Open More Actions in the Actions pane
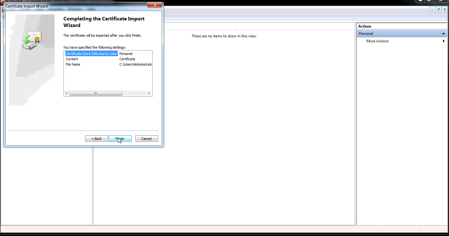The height and width of the screenshot is (236, 449). tap(377, 41)
